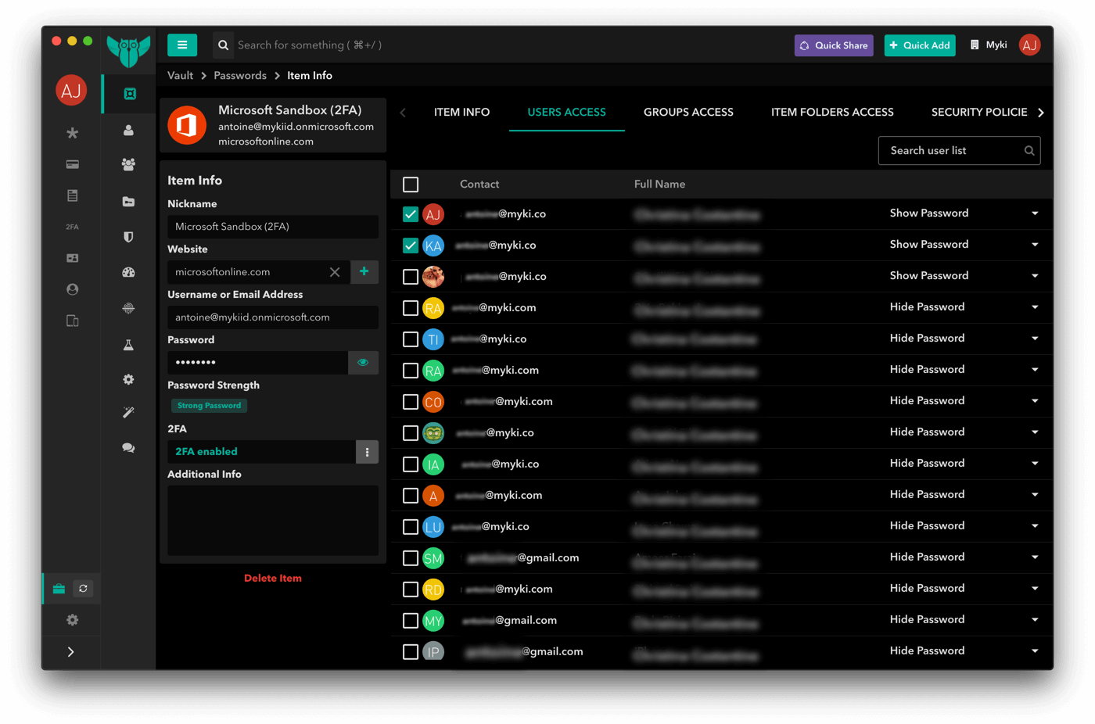Uncheck the KA user checkbox

tap(411, 246)
